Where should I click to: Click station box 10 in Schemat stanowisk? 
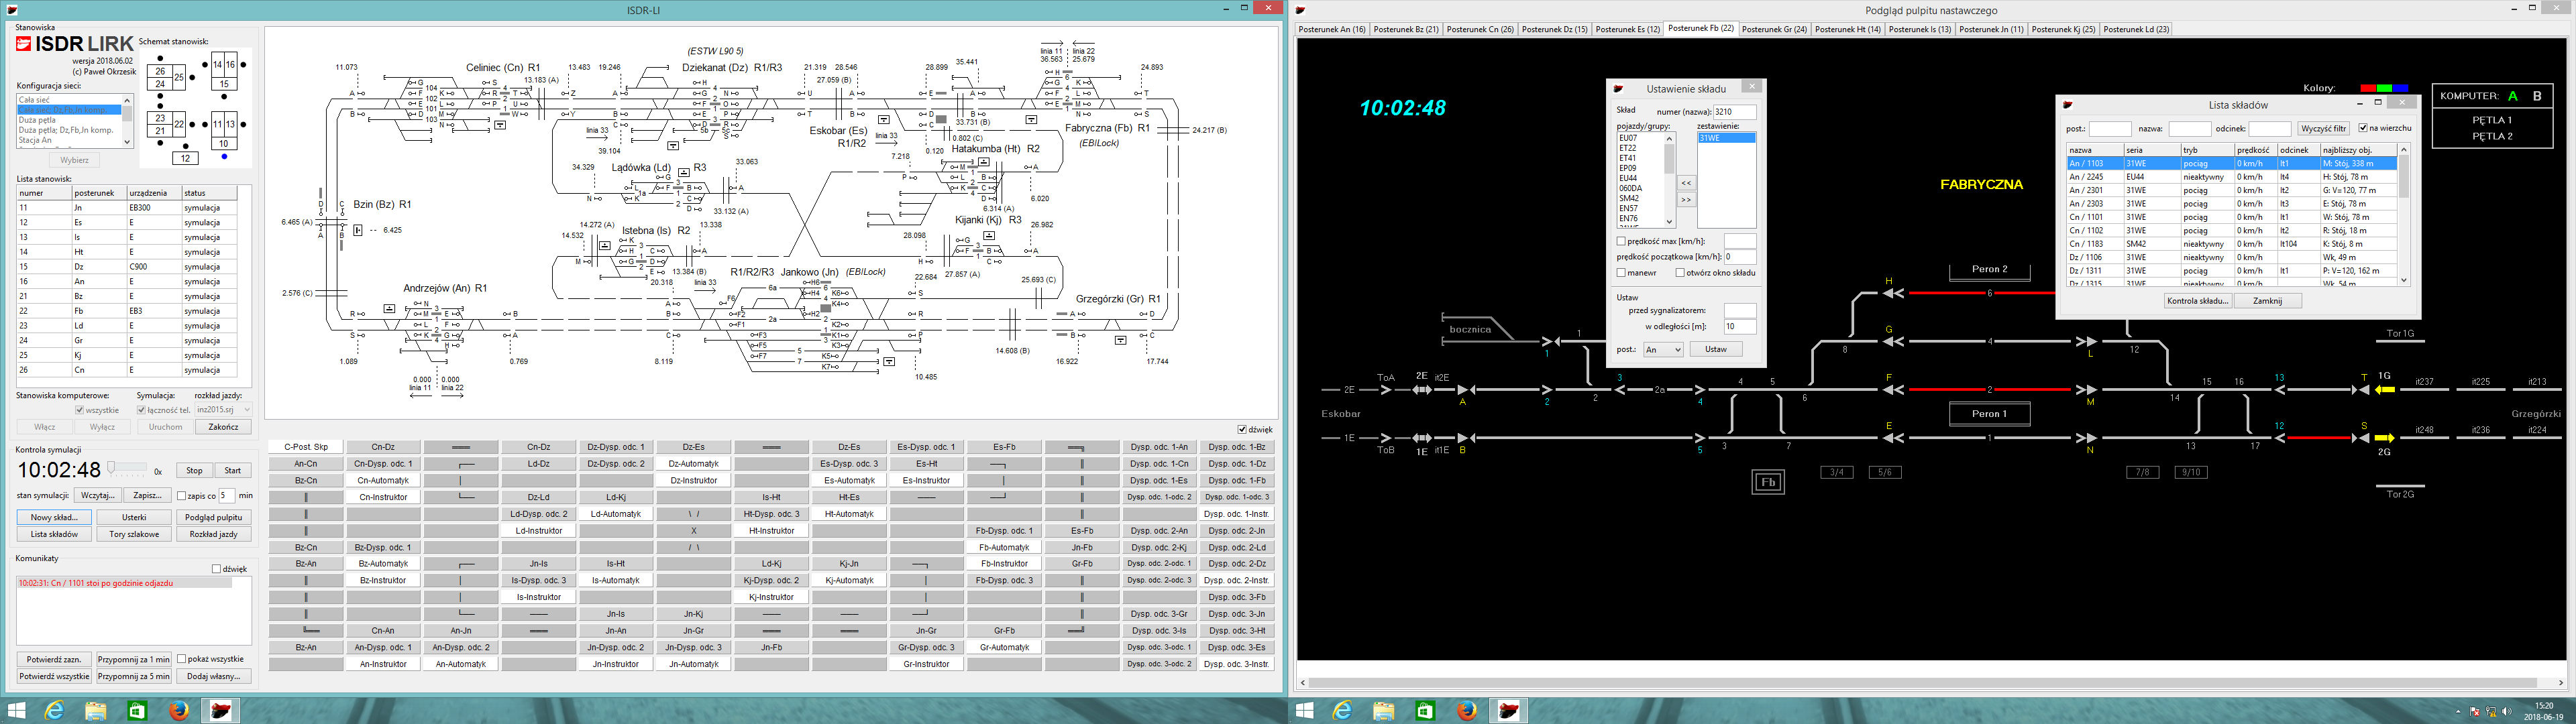pos(224,144)
